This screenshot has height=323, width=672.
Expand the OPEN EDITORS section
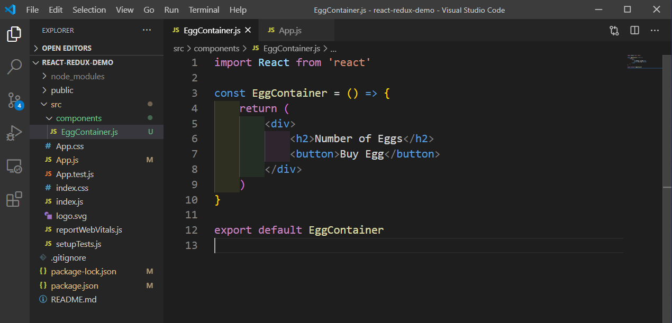[x=96, y=48]
